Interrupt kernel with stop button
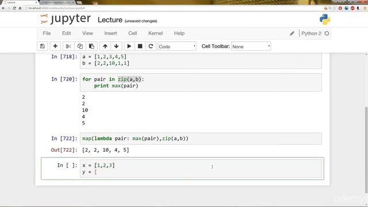 (x=140, y=46)
